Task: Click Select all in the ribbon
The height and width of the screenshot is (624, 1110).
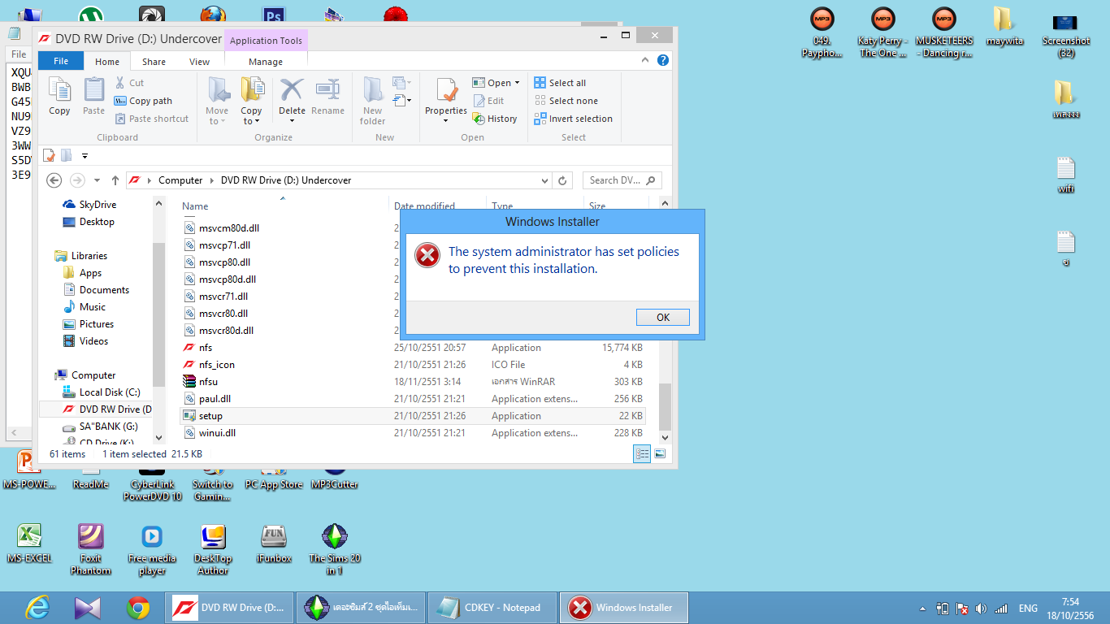Action: (561, 83)
